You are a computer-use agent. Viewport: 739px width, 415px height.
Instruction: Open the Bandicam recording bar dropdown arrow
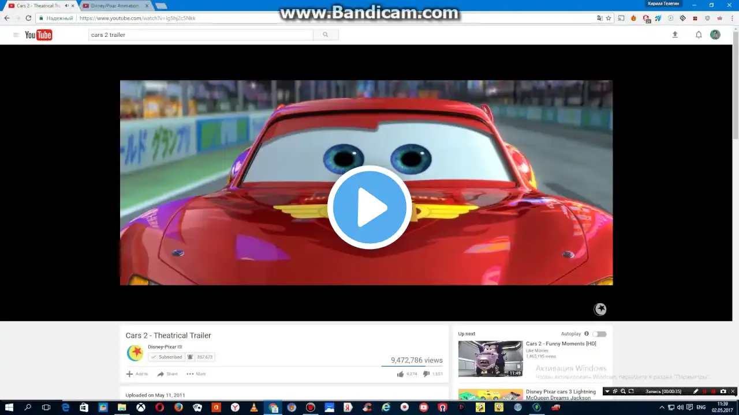coord(607,391)
